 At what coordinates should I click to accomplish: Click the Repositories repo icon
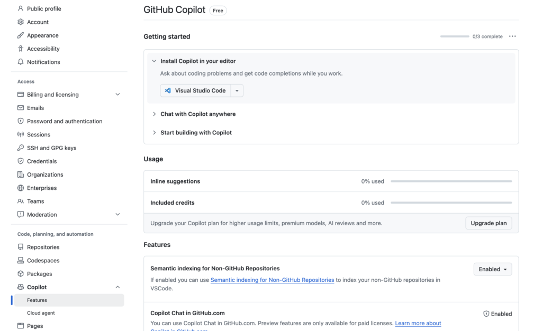[x=21, y=247]
